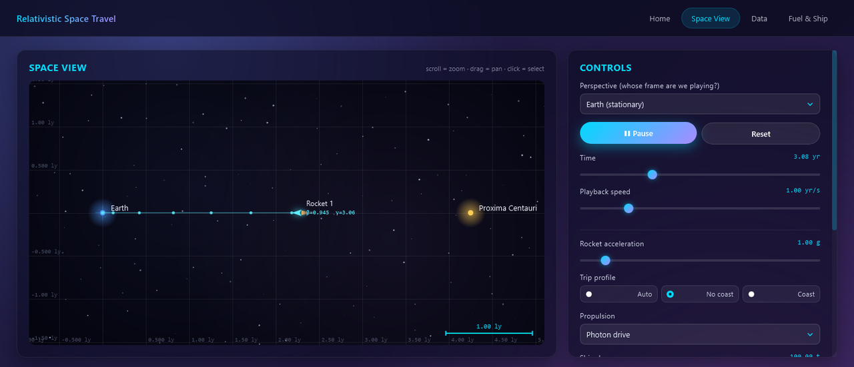The height and width of the screenshot is (367, 854).
Task: Choose the Auto trip profile
Action: (x=619, y=294)
